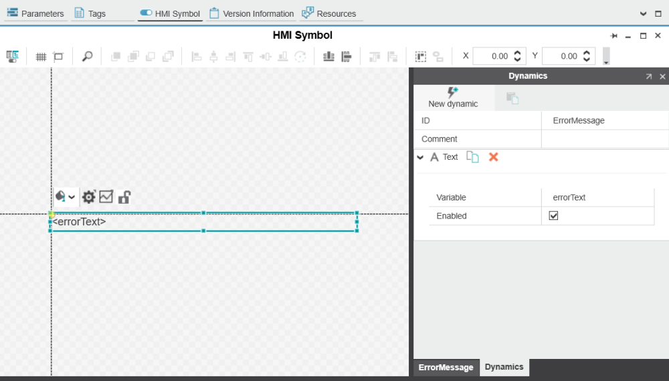The image size is (669, 381).
Task: Select the HMI Symbol tab
Action: tap(170, 13)
